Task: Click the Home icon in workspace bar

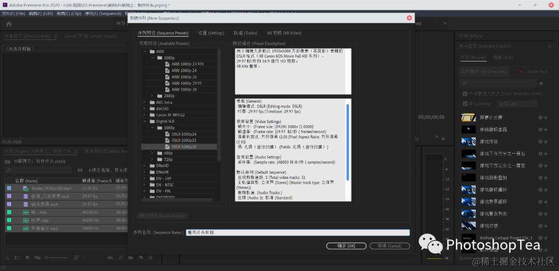Action: (x=9, y=24)
